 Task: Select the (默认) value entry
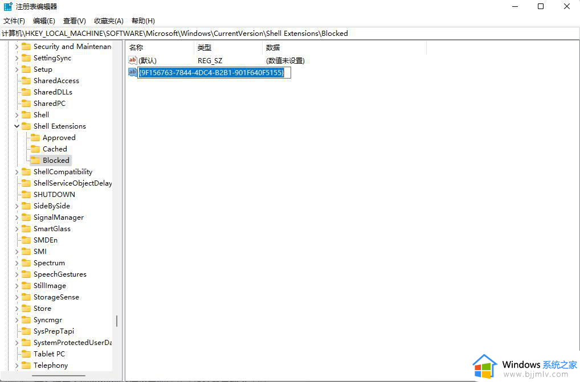[x=148, y=60]
